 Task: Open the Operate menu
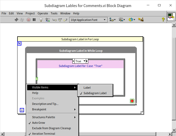point(43,13)
